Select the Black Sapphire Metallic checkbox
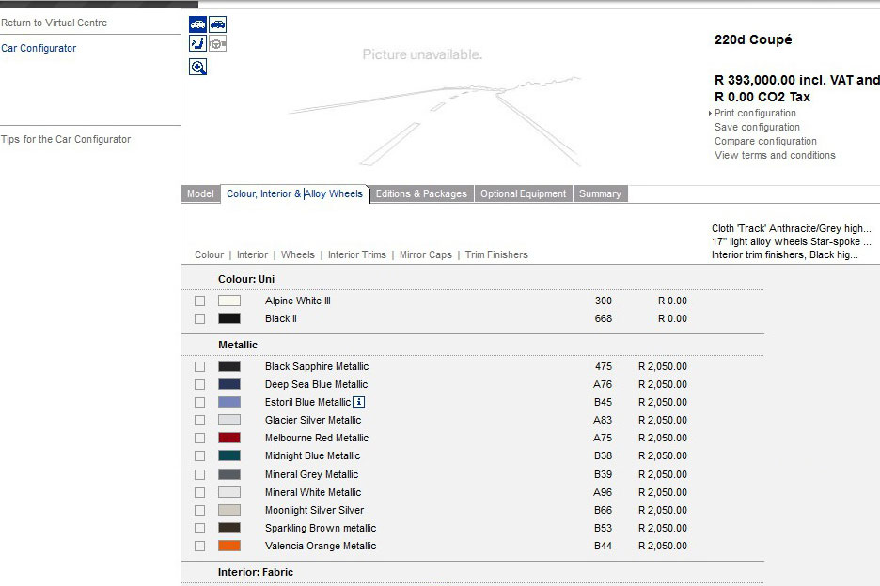This screenshot has height=586, width=880. point(199,367)
